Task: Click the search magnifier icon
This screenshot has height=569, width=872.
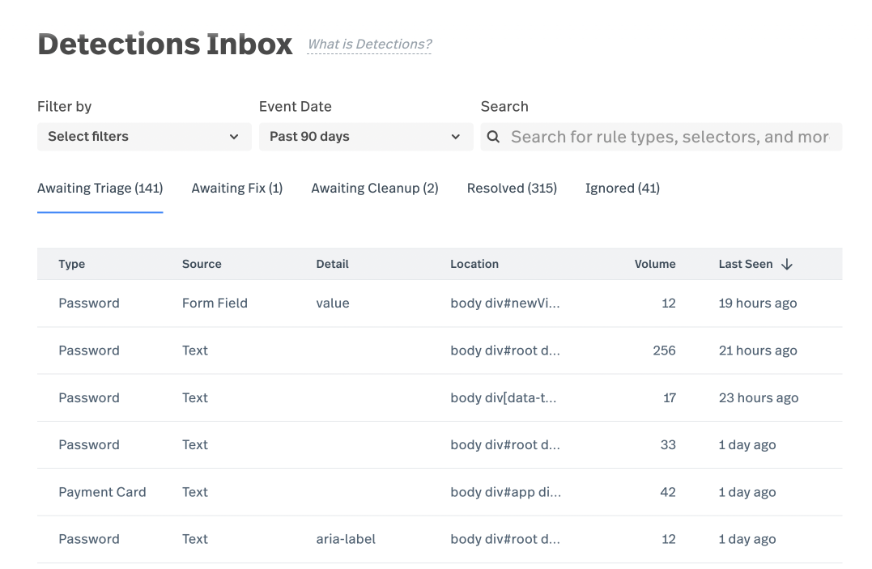Action: point(493,137)
